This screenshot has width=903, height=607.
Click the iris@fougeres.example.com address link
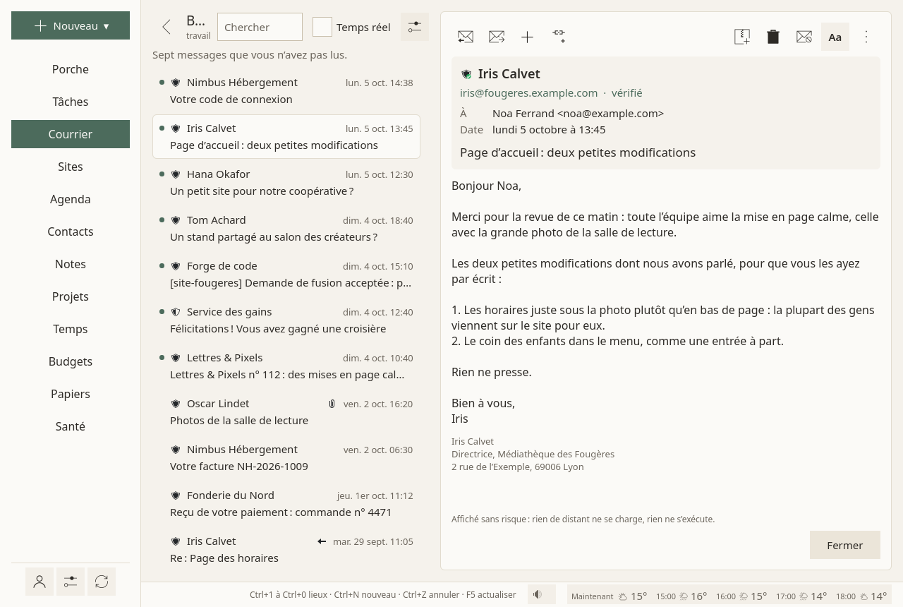coord(528,92)
